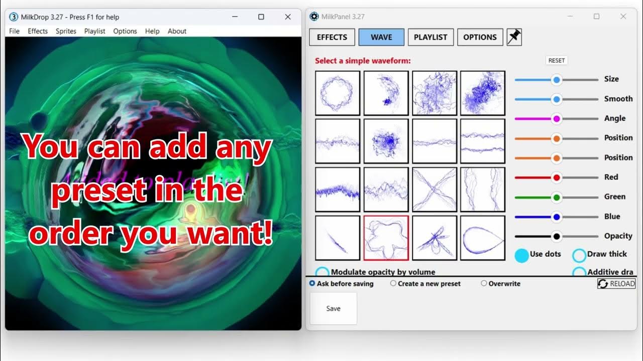The height and width of the screenshot is (361, 643).
Task: Adjust the upper orange Position slider
Action: pyautogui.click(x=557, y=138)
